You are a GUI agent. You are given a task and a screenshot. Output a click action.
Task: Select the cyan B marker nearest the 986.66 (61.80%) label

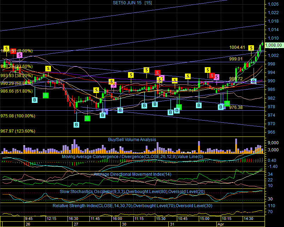click(x=35, y=100)
